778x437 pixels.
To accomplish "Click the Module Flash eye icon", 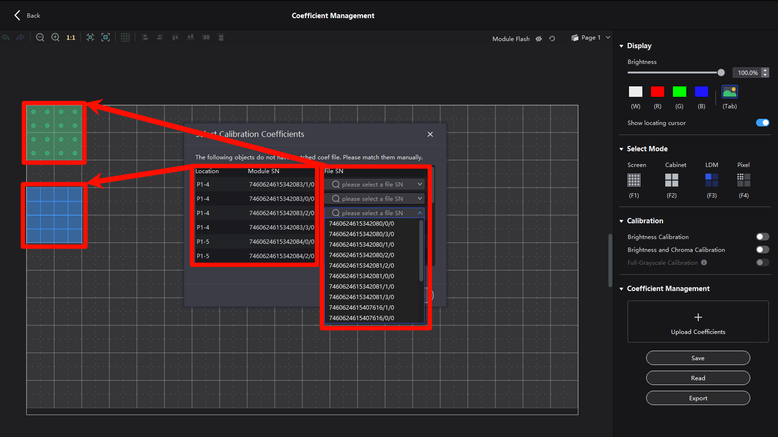I will 539,39.
